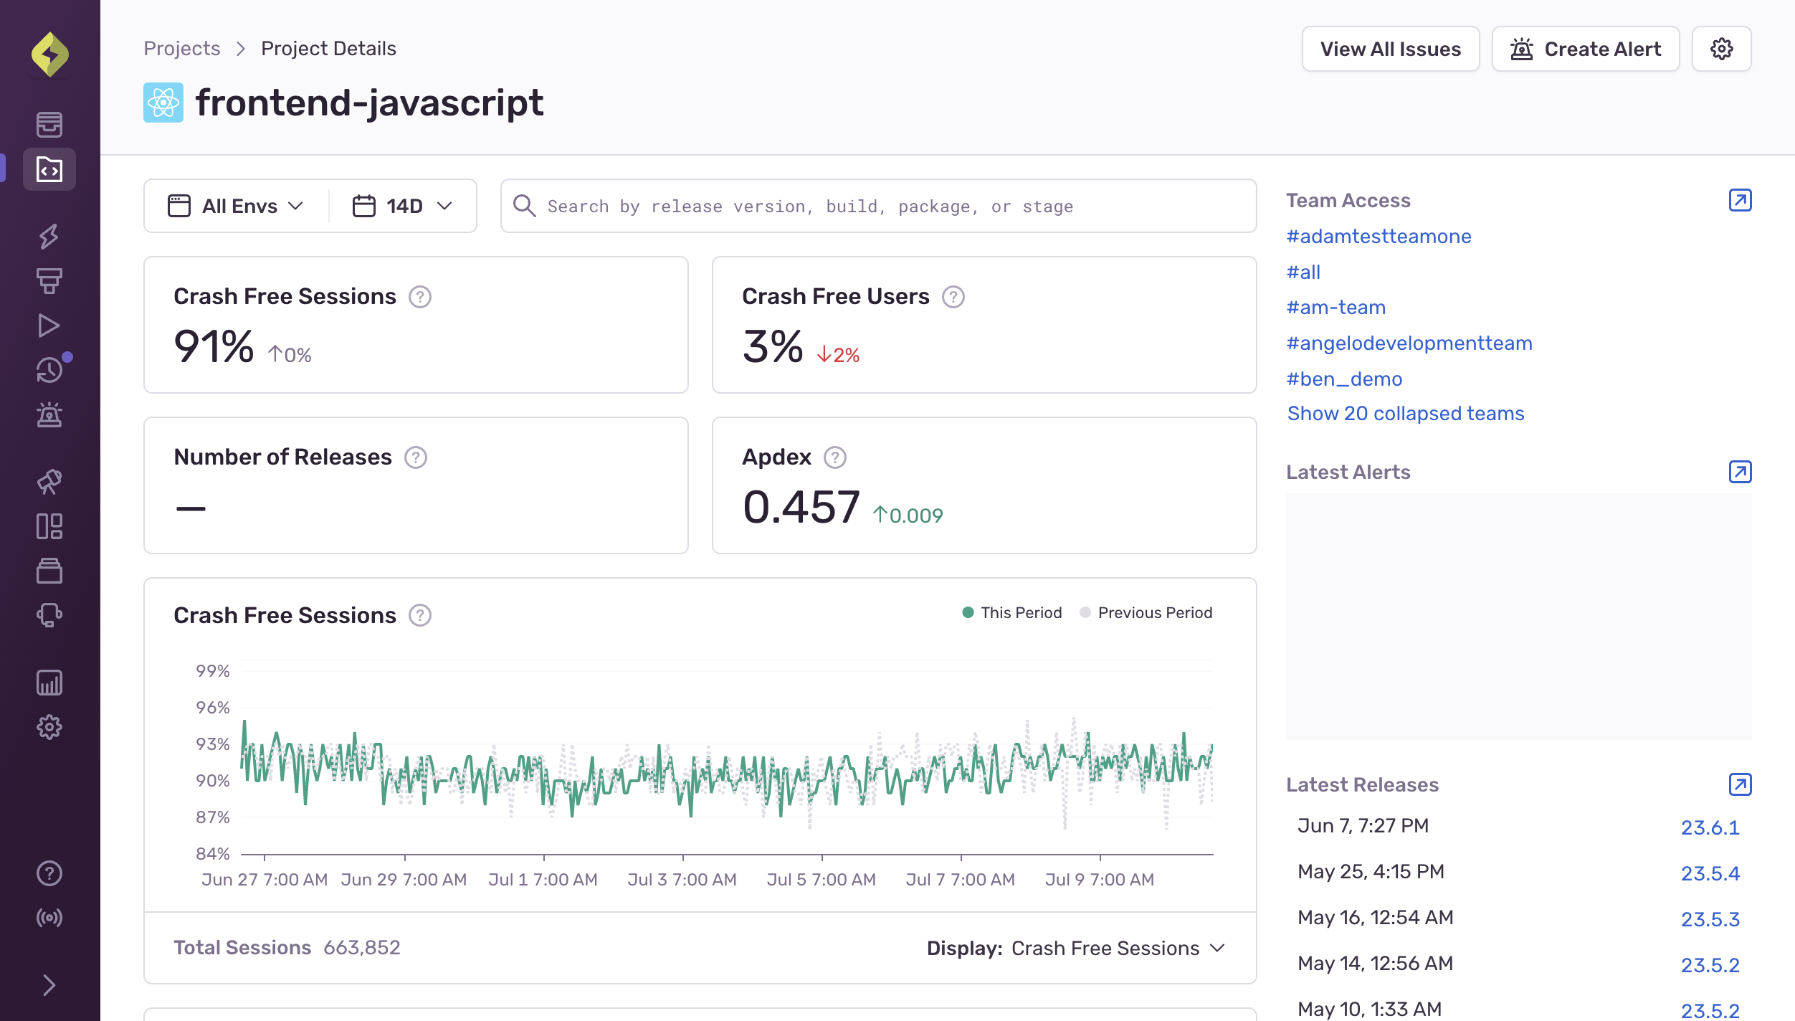Click the View All Issues button

1390,49
